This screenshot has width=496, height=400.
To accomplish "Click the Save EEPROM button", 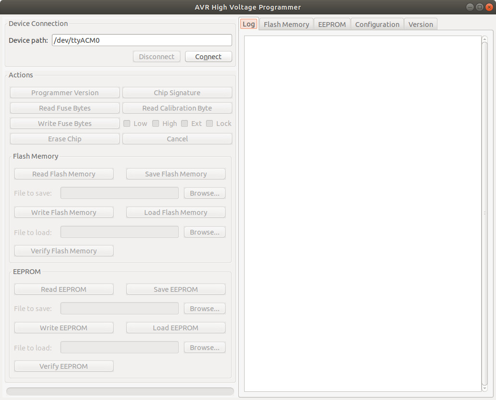I will click(176, 289).
